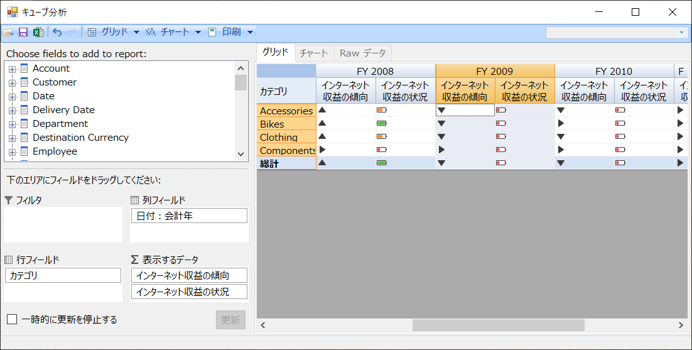Screen dimensions: 692x350
Task: Click Components FY 2008 right-trend arrow
Action: pos(322,150)
